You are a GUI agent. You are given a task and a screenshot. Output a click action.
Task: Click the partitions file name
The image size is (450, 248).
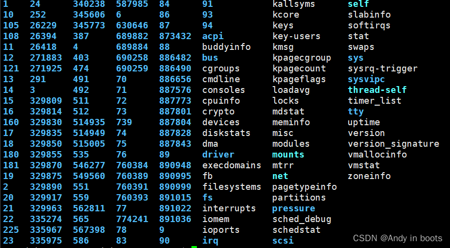(x=299, y=198)
